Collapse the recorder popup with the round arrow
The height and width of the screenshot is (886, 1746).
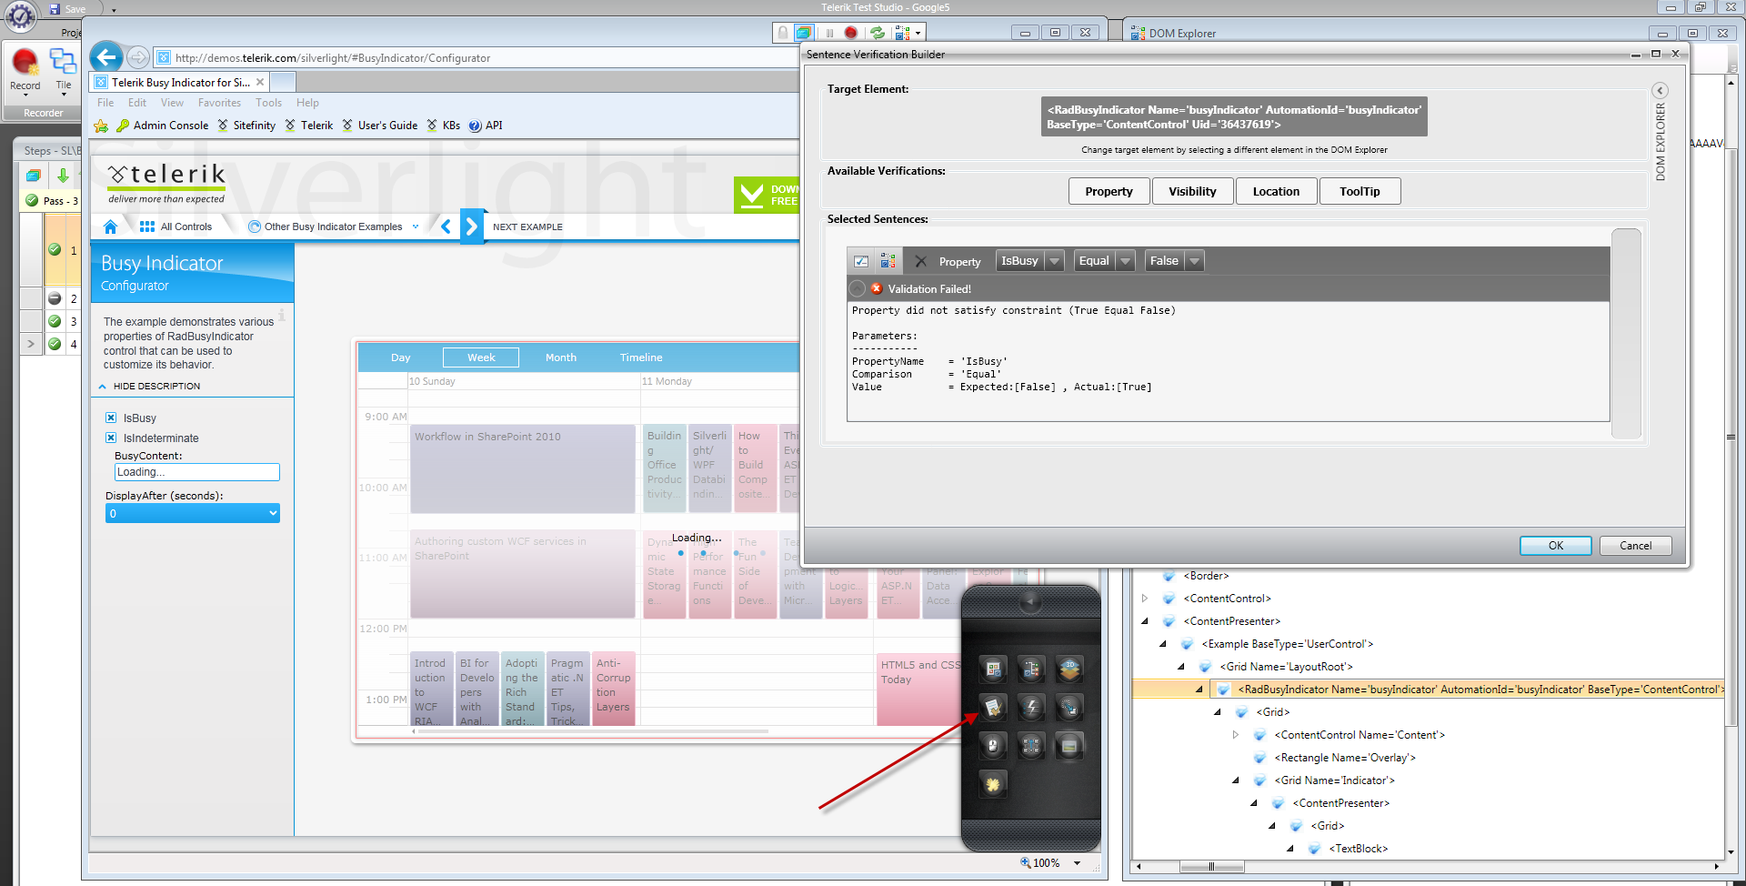coord(1030,601)
